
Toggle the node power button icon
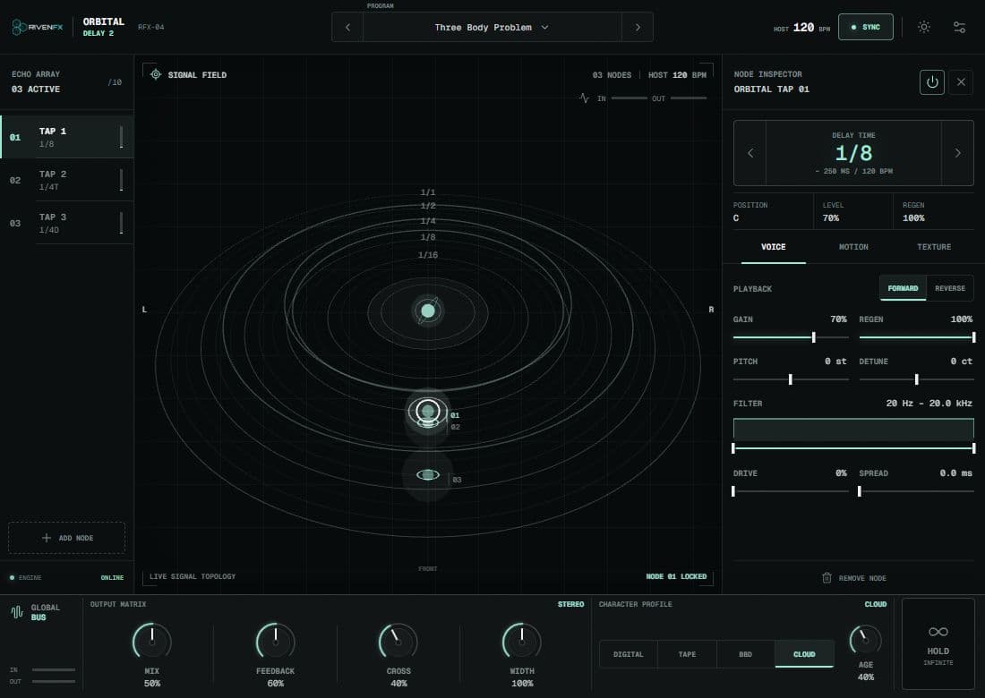coord(931,82)
